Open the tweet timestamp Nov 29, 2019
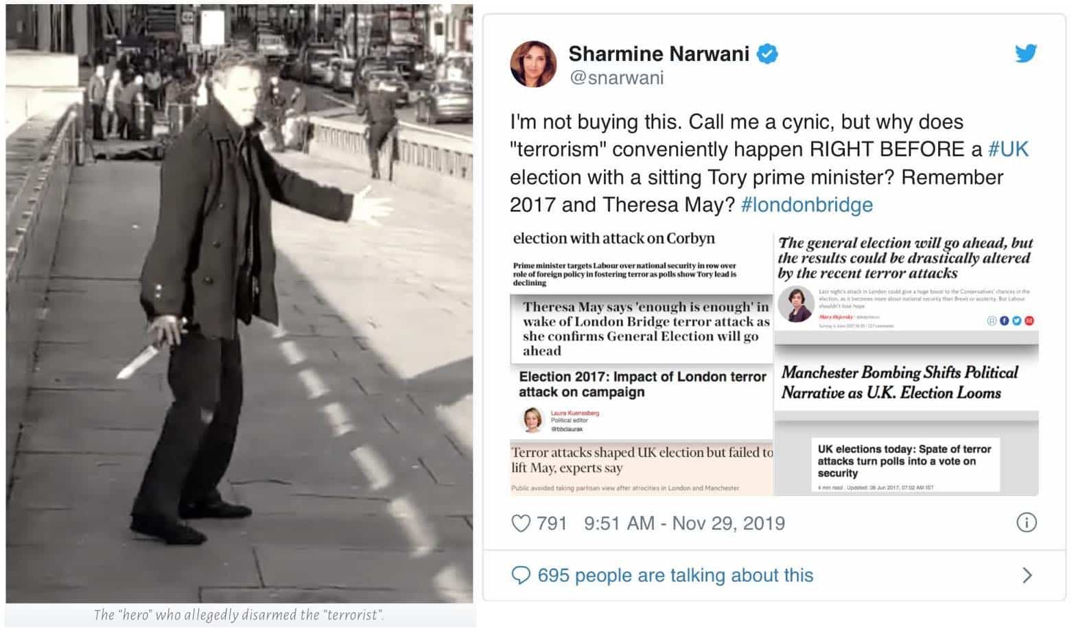 coord(684,524)
